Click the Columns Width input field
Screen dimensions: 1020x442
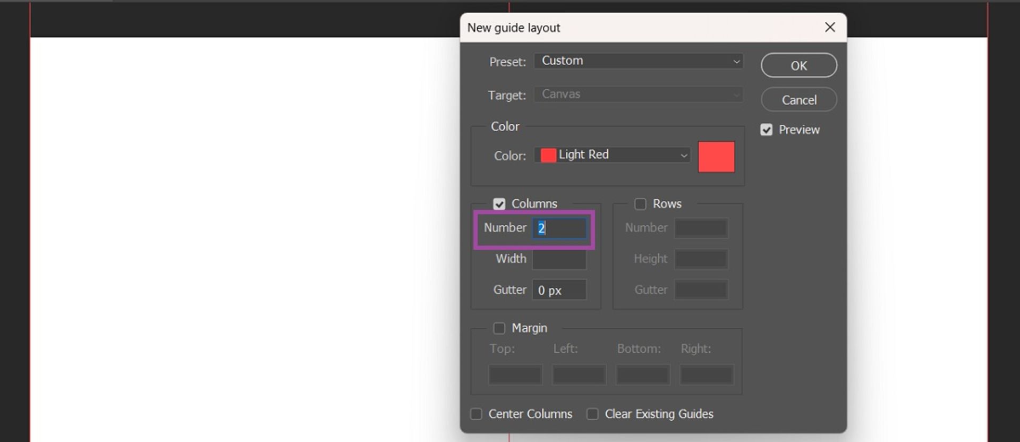coord(559,259)
